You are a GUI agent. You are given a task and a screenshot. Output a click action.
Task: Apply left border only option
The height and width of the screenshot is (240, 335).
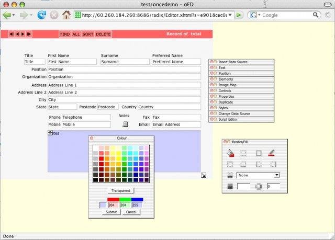[x=259, y=164]
